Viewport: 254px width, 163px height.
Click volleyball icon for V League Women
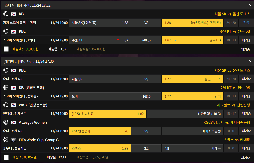(6, 122)
